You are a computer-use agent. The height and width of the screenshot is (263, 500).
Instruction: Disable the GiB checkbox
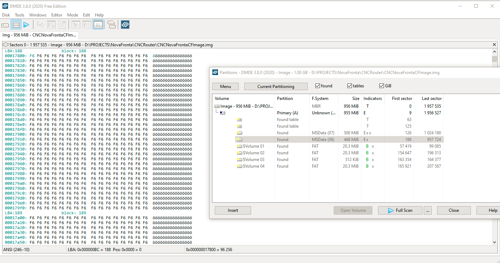pos(382,86)
